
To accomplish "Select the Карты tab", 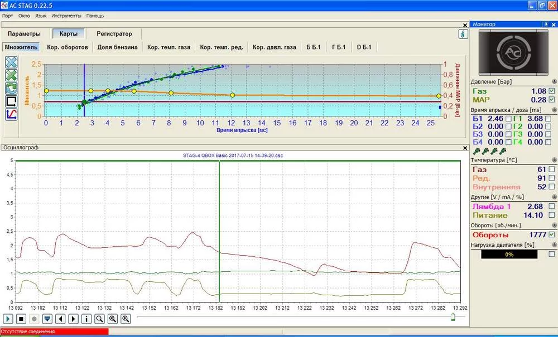I will tap(69, 34).
